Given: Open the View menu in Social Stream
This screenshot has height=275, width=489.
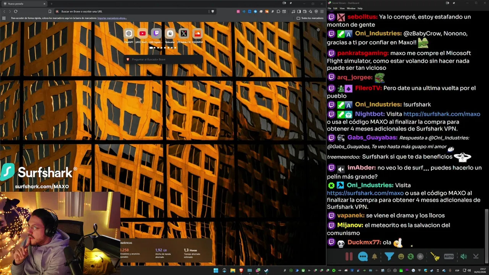Looking at the screenshot, I should click(x=342, y=8).
